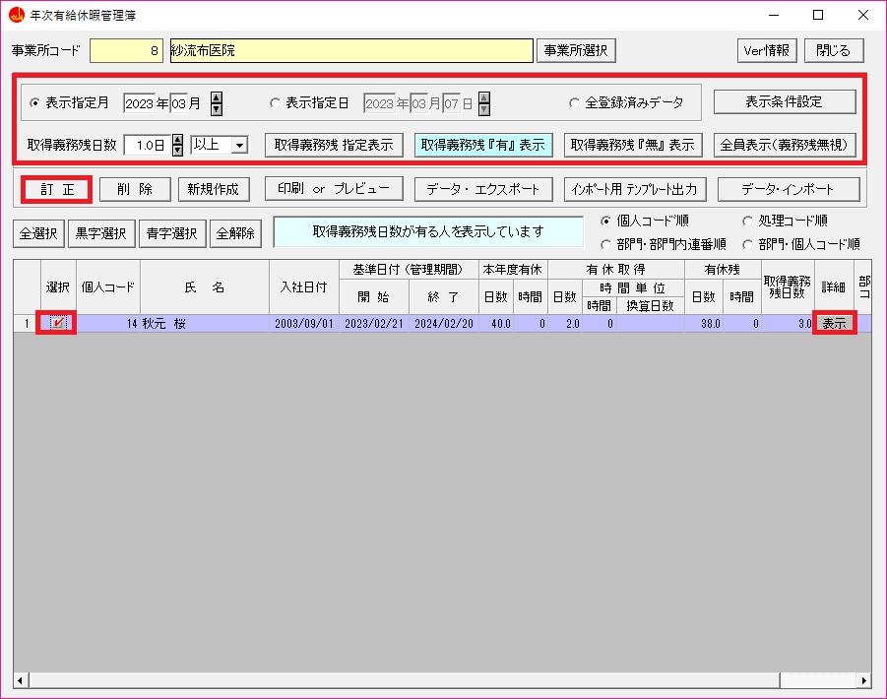The height and width of the screenshot is (699, 887).
Task: Click the horizontal scrollbar left arrow
Action: [21, 680]
